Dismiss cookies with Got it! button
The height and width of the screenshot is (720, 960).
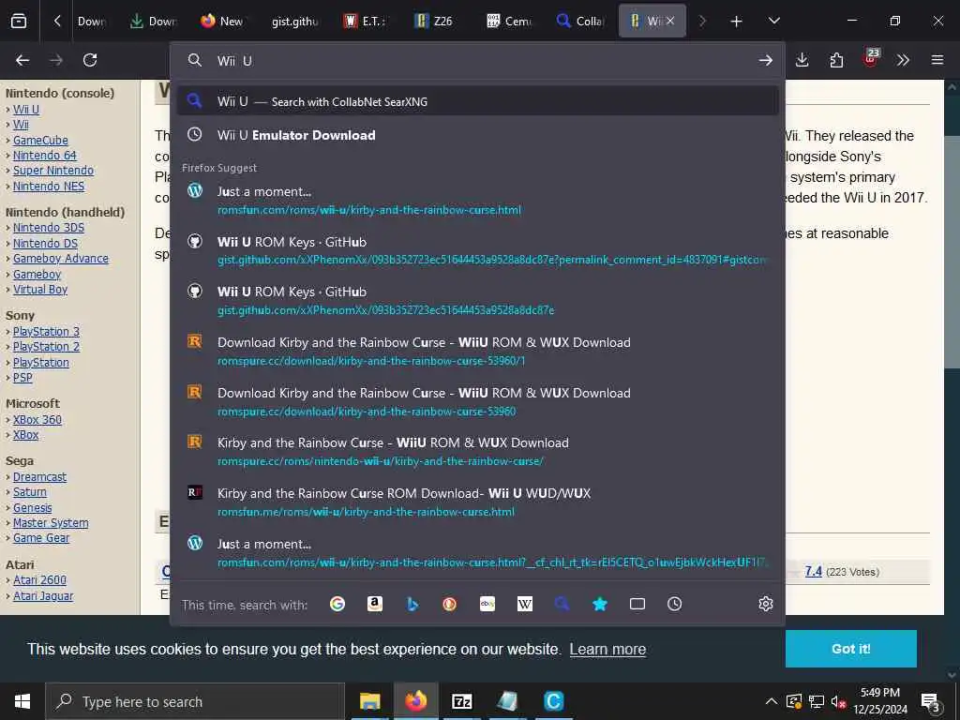click(850, 649)
